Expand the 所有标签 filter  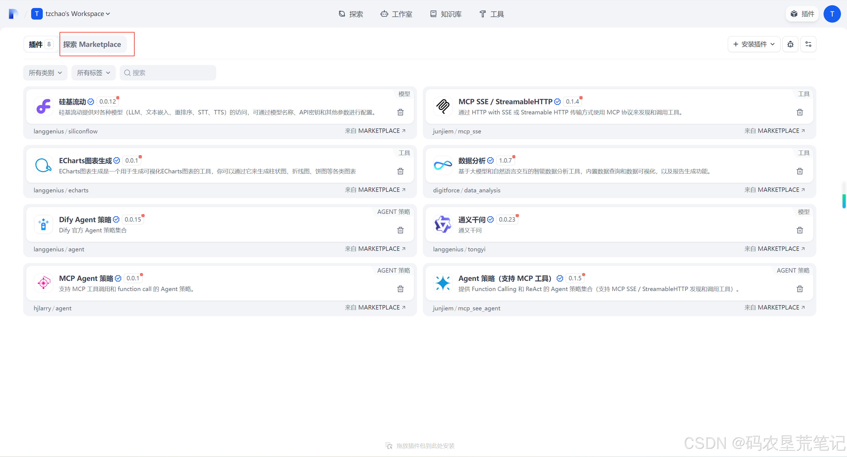pyautogui.click(x=94, y=72)
